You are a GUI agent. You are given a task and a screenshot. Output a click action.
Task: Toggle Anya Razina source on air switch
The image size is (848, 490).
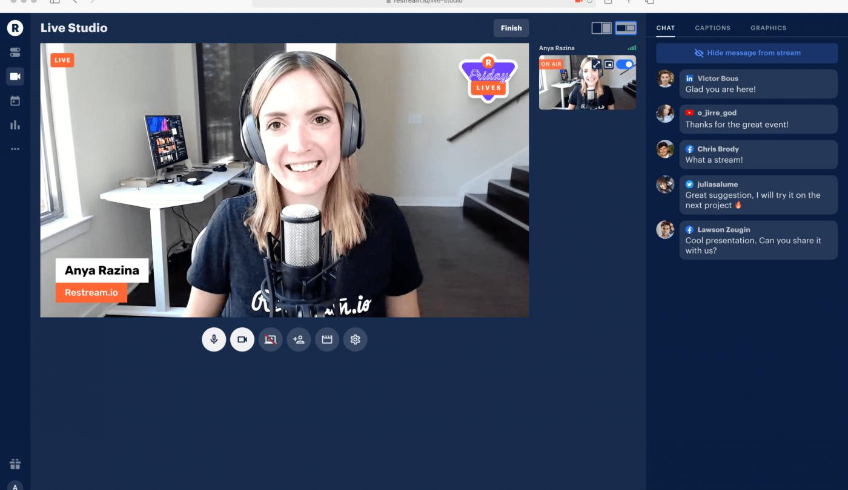click(x=624, y=64)
